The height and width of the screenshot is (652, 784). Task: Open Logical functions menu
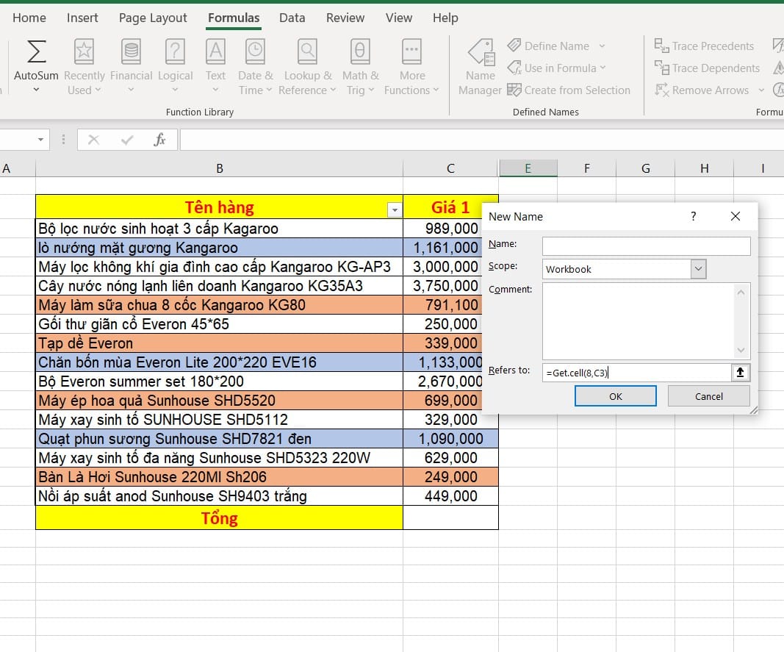[x=175, y=66]
